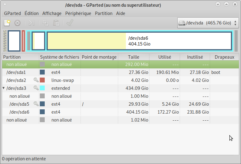Click the linux-swap file system label
241x164 pixels.
point(62,80)
